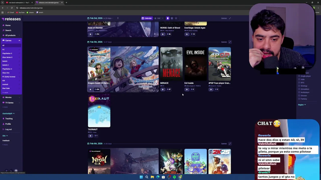
Task: Log out from the sidebar
Action: click(x=9, y=129)
